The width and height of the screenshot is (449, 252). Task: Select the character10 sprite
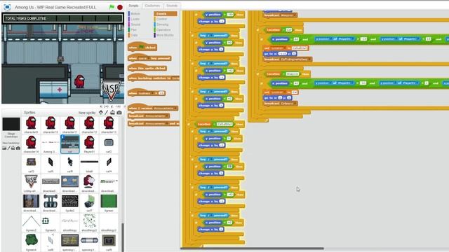[x=51, y=125]
